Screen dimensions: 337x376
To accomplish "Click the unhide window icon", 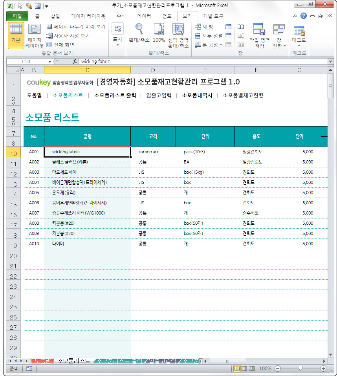I will [229, 45].
